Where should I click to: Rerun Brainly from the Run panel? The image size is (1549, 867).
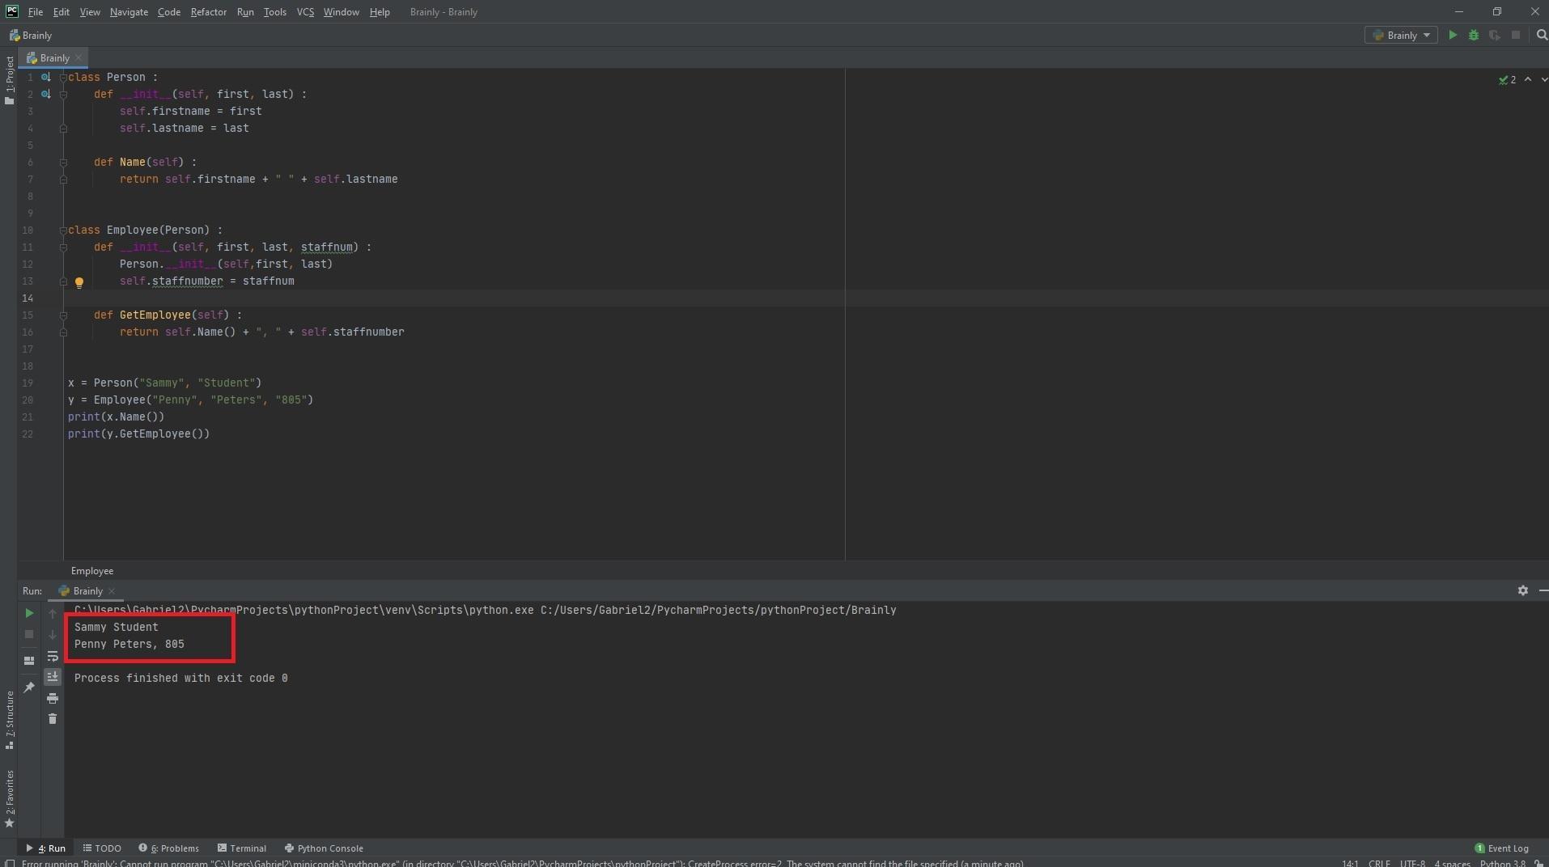click(29, 614)
